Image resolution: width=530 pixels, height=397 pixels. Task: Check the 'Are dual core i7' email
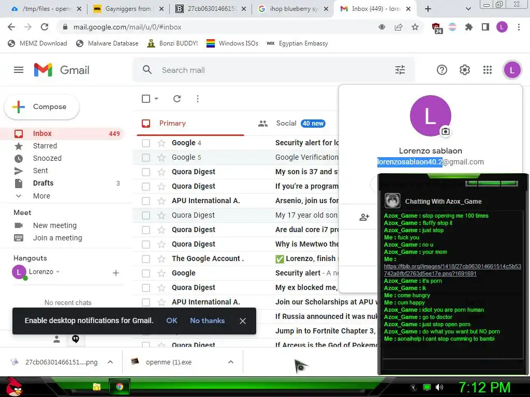146,230
